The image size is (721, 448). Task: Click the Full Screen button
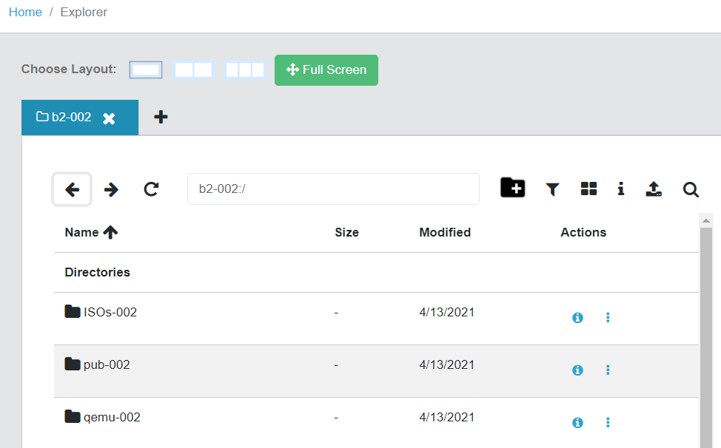point(326,70)
